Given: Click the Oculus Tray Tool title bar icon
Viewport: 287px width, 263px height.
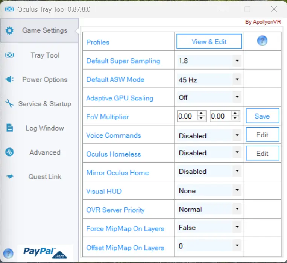Looking at the screenshot, I should coord(9,9).
